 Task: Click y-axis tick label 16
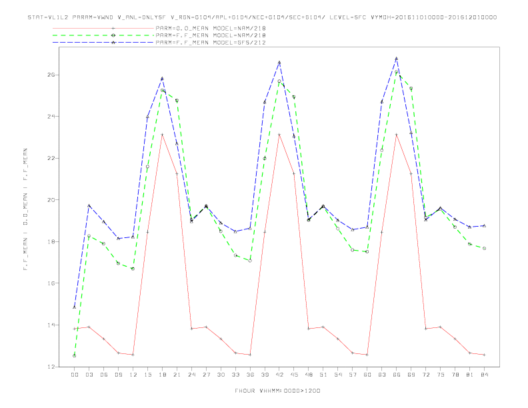point(51,283)
